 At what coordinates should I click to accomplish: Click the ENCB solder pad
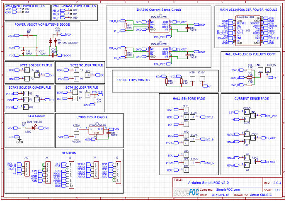coord(193,139)
